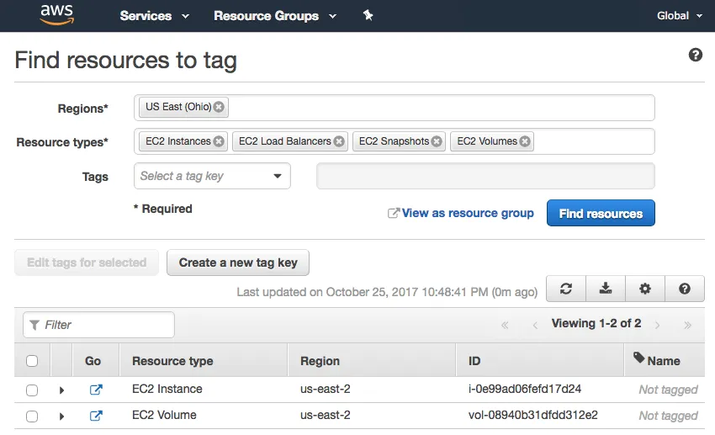
Task: Click the AWS logo home icon
Action: click(56, 15)
